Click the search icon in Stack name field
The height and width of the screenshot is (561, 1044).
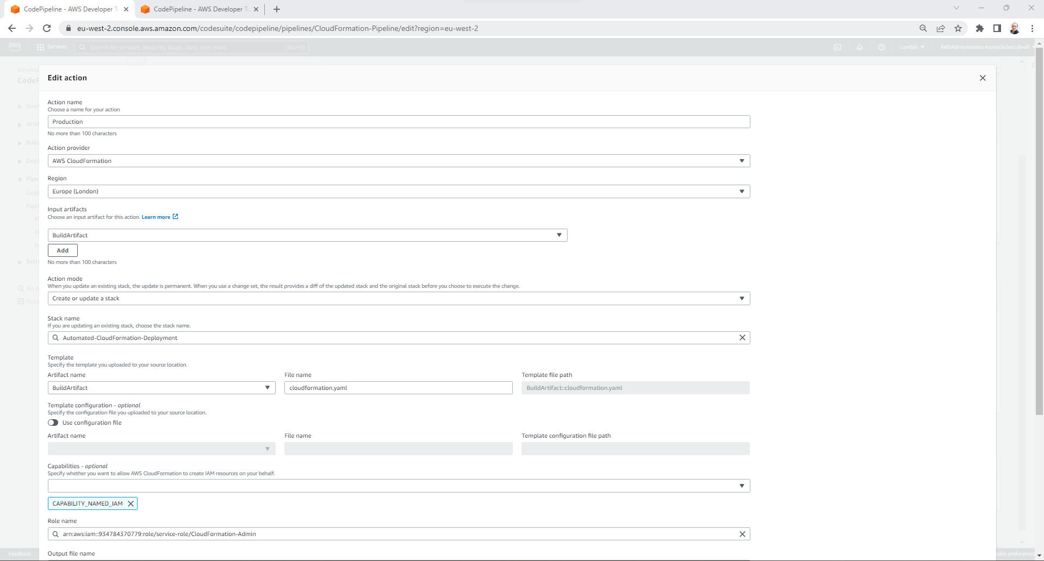(x=55, y=338)
